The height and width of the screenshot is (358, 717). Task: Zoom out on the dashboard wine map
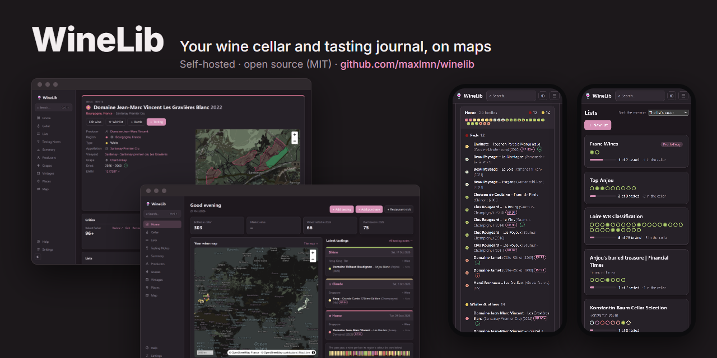tap(313, 259)
